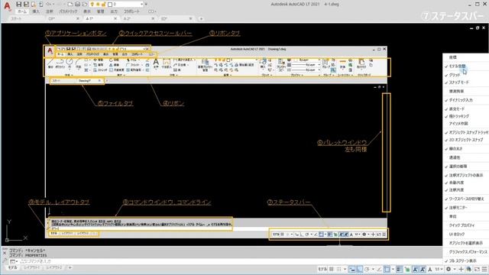This screenshot has width=489, height=275.
Task: Open the polar tracking angle dropdown arrow
Action: pyautogui.click(x=374, y=269)
